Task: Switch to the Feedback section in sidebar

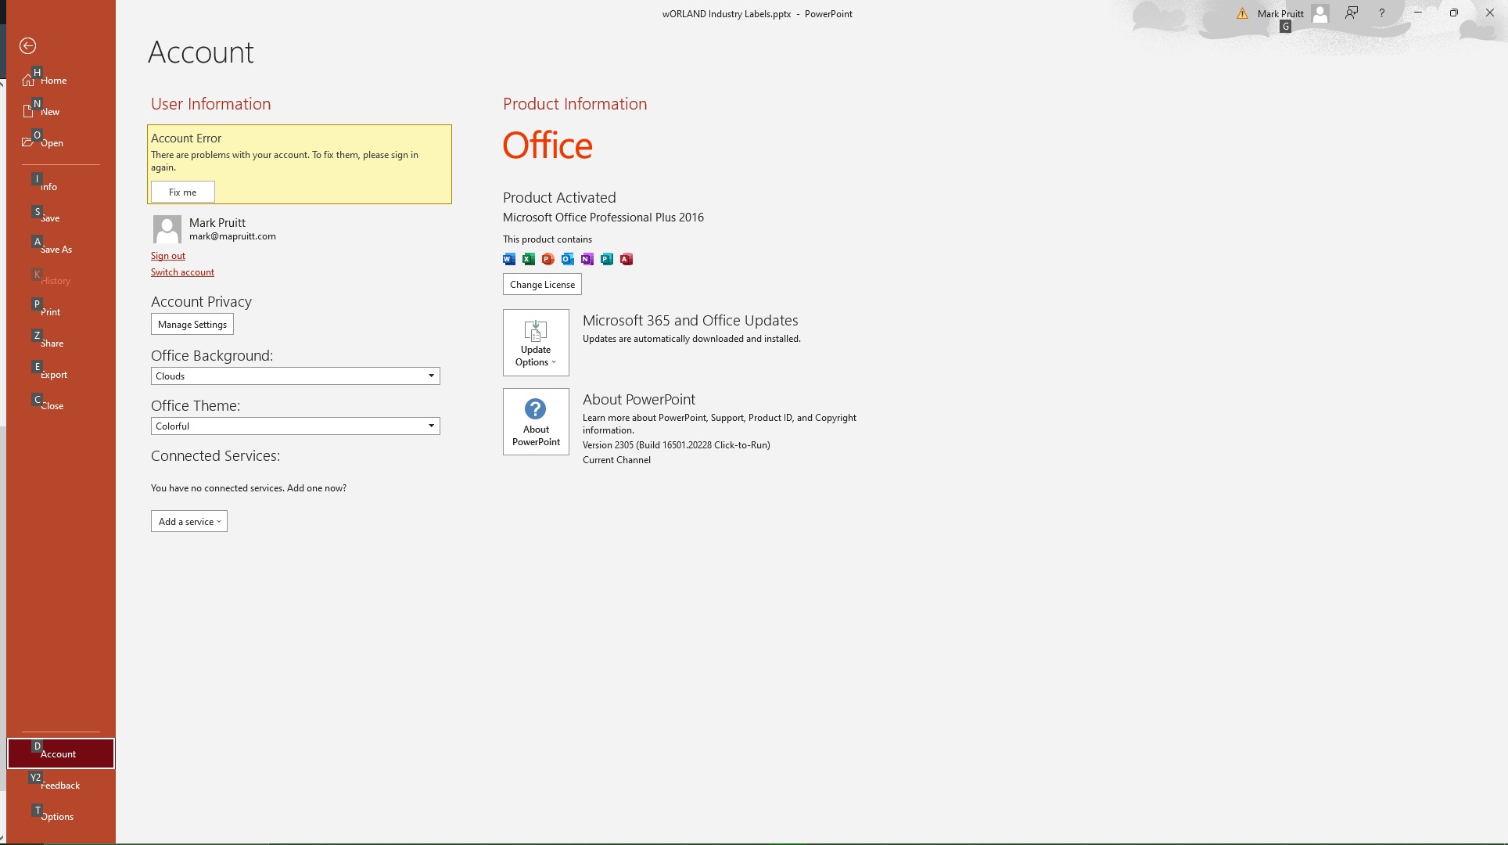Action: (x=59, y=785)
